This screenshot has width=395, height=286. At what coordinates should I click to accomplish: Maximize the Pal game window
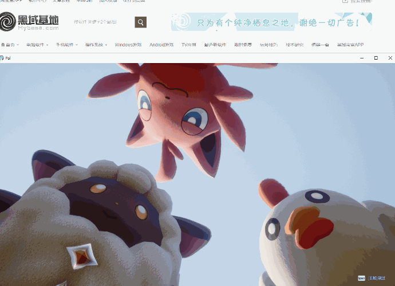(x=376, y=58)
